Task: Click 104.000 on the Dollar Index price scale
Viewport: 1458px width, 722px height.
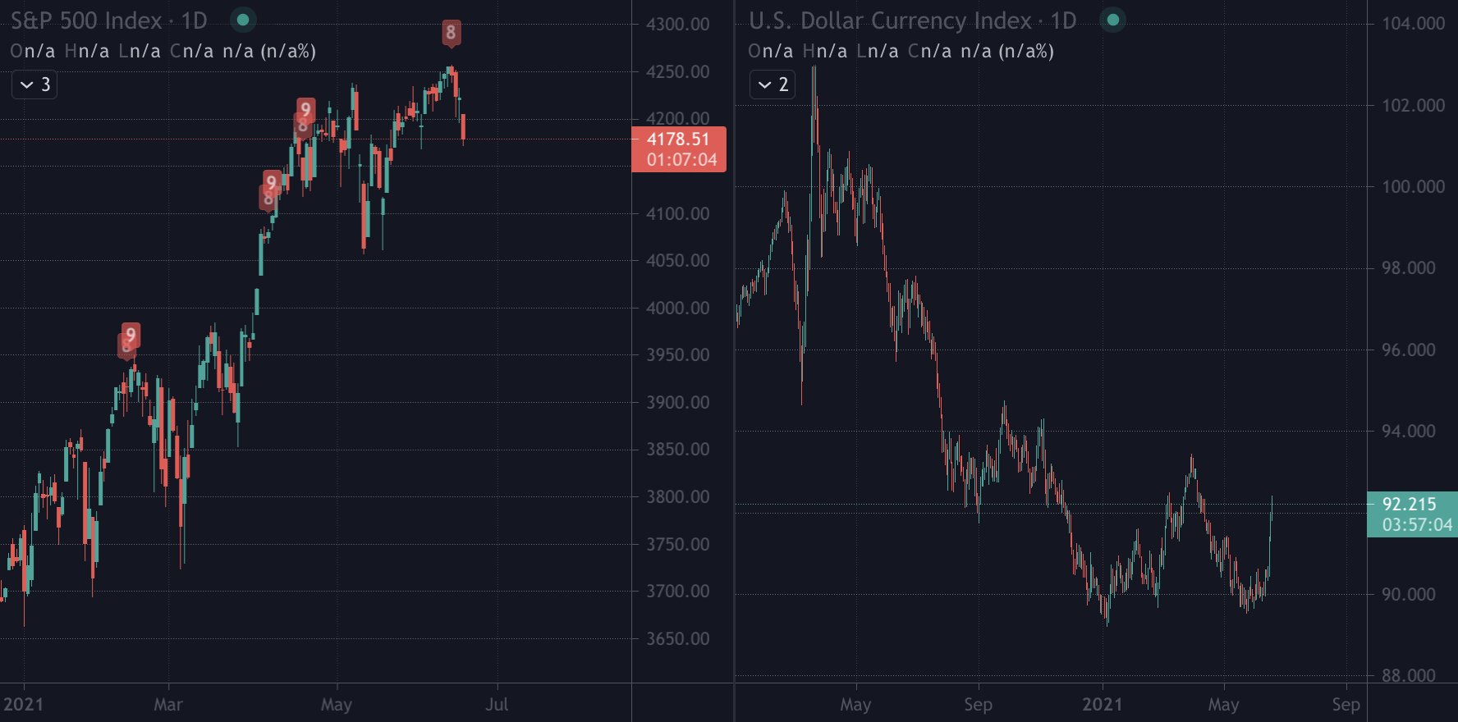Action: (x=1413, y=24)
